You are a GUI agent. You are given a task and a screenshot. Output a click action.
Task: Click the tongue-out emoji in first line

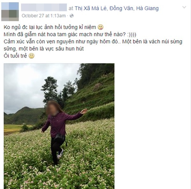(101, 27)
